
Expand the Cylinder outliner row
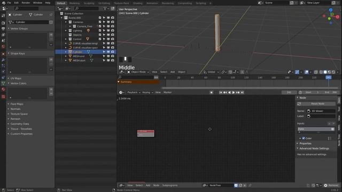66,52
